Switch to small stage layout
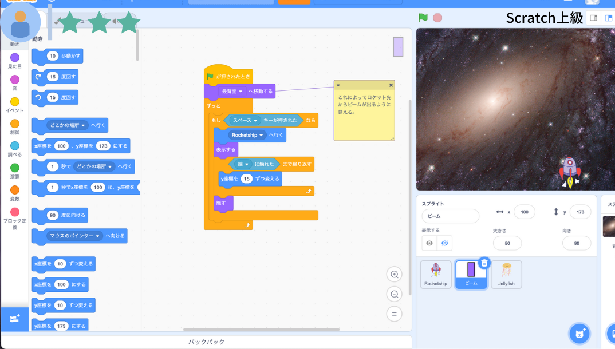This screenshot has width=615, height=349. tap(593, 18)
